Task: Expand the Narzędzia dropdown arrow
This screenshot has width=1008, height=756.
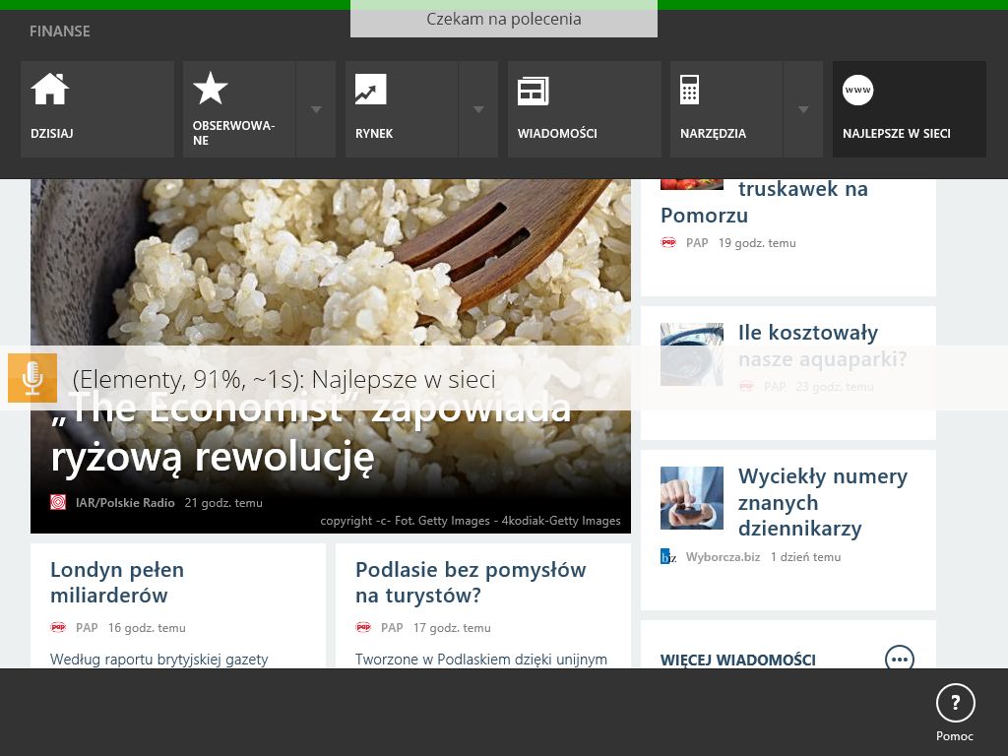Action: pyautogui.click(x=803, y=109)
